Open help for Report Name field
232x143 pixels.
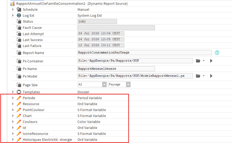(217, 53)
